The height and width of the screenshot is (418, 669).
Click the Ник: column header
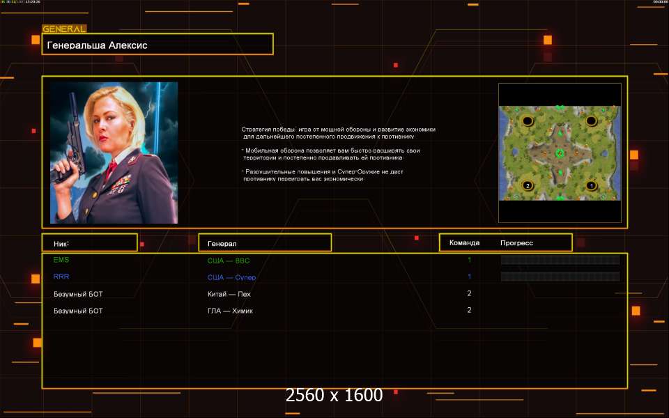point(89,243)
